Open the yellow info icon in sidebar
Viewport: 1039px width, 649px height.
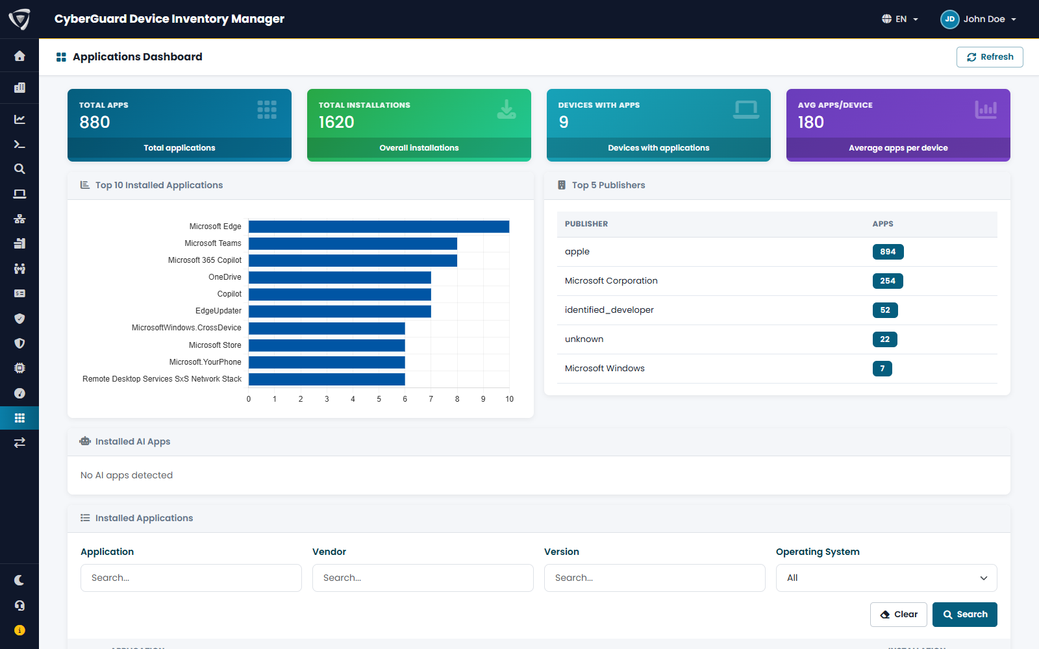tap(19, 630)
